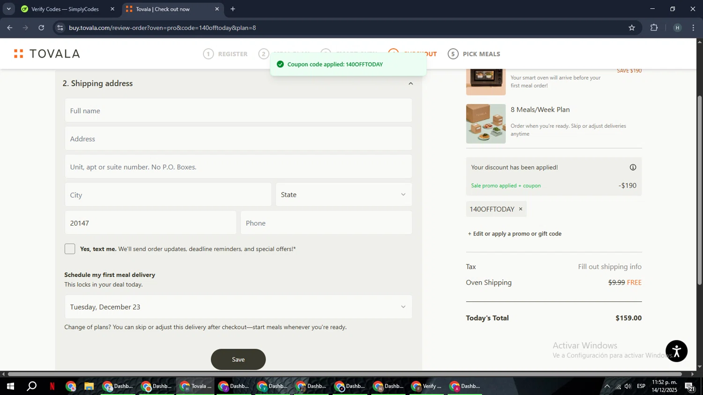This screenshot has height=395, width=703.
Task: Open the pinned Chrome taskbar icon
Action: pos(71,387)
